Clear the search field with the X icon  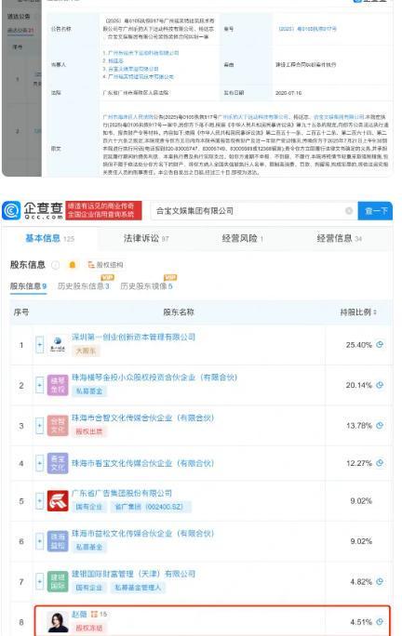[x=349, y=211]
